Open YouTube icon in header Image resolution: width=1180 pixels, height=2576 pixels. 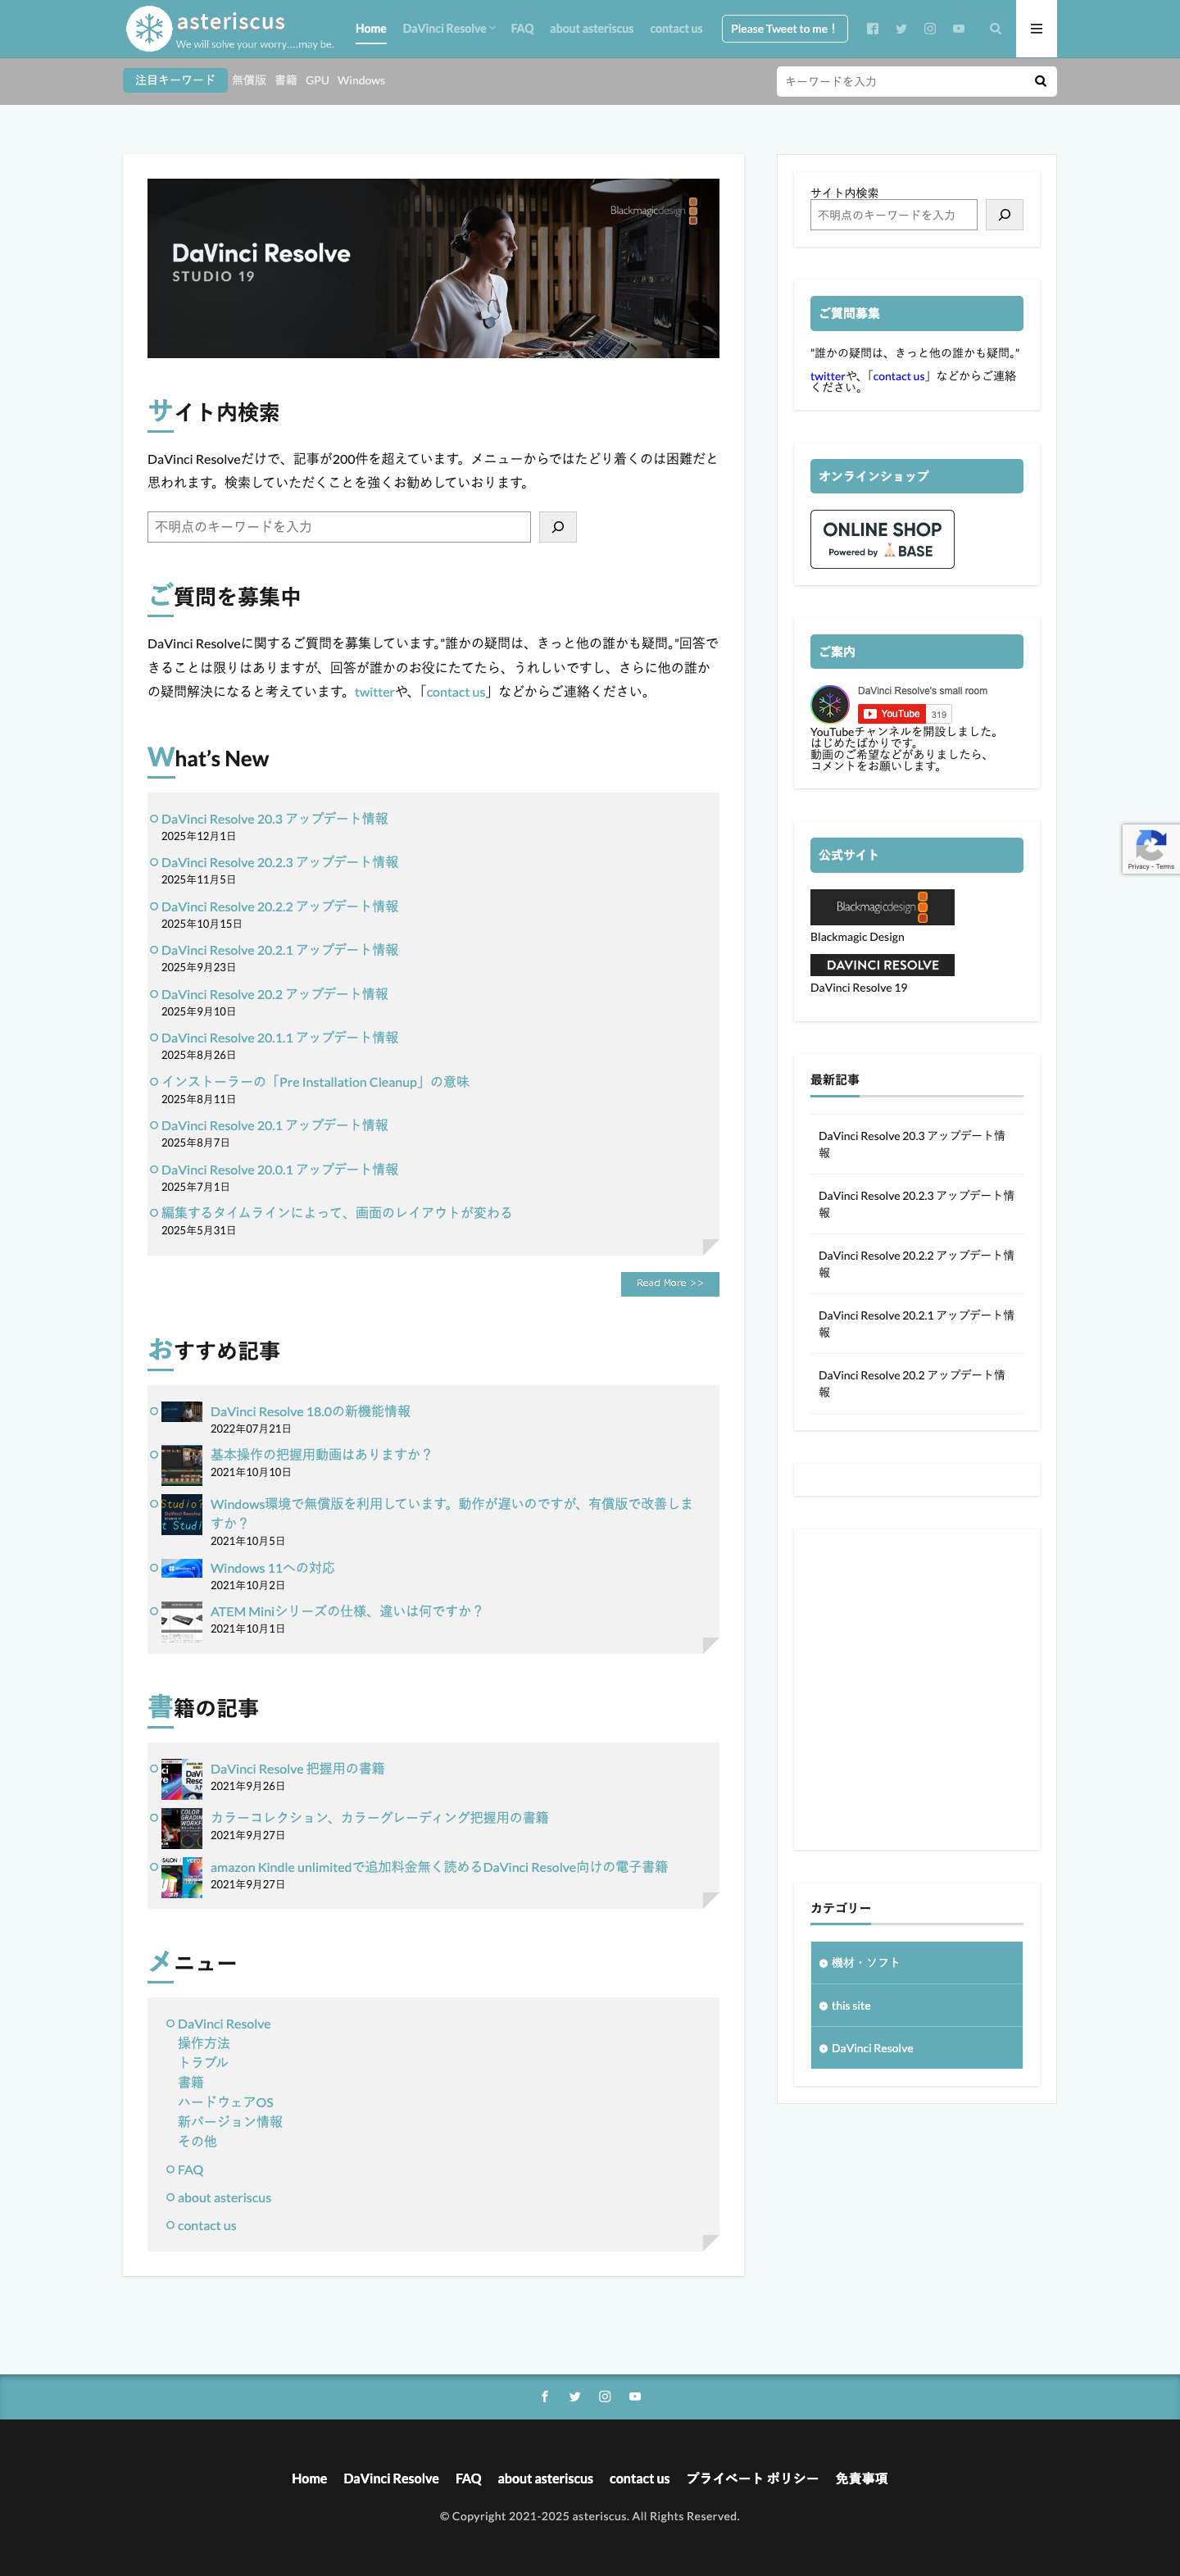tap(959, 29)
